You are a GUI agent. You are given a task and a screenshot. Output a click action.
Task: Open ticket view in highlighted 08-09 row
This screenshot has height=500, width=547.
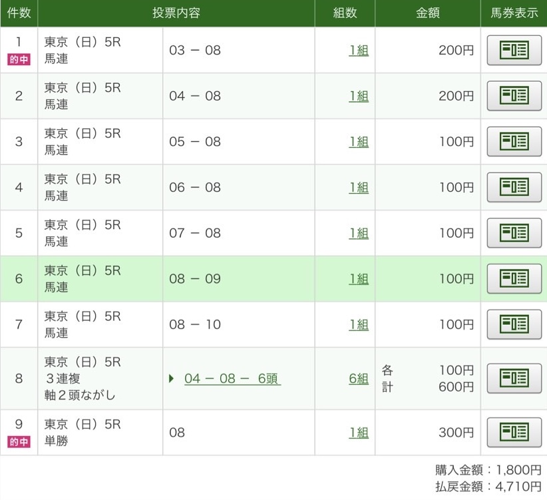(514, 279)
